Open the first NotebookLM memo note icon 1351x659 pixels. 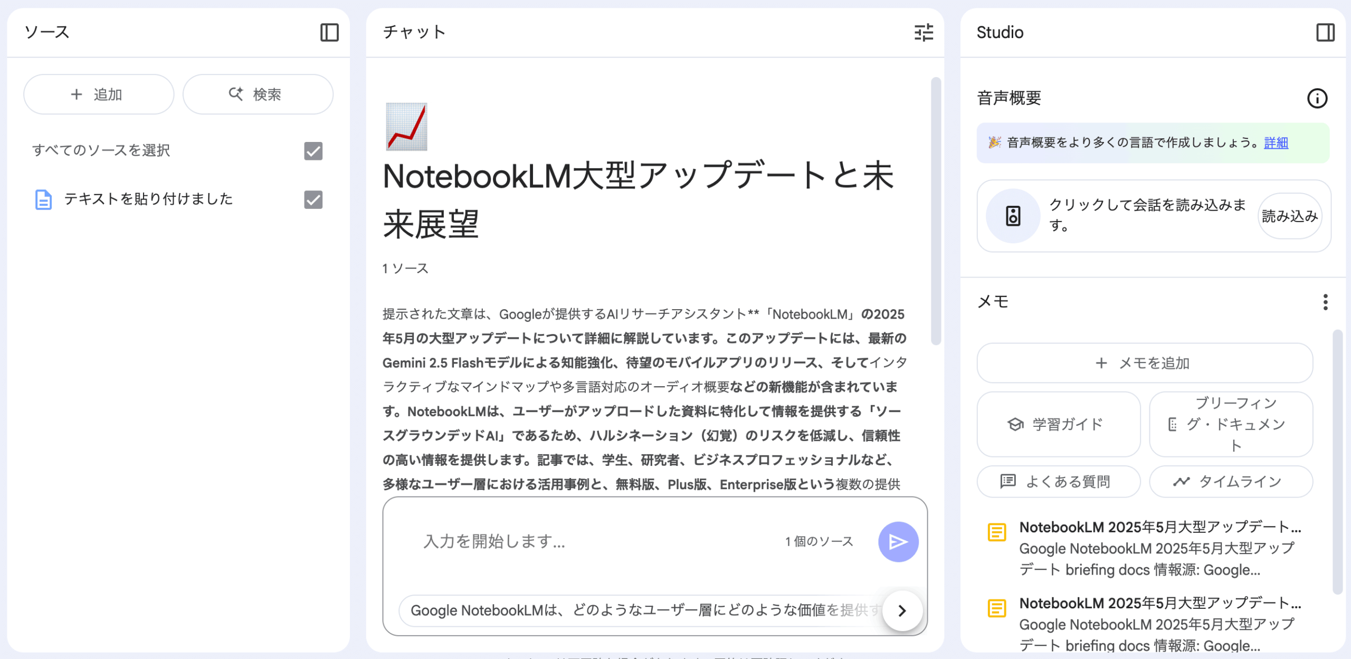[x=996, y=532]
